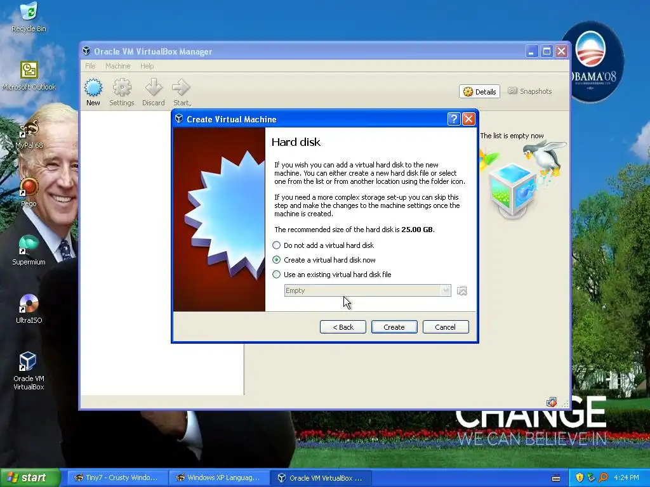Click Oracle VM VirtualBox taskbar button
The height and width of the screenshot is (487, 650).
tap(321, 478)
